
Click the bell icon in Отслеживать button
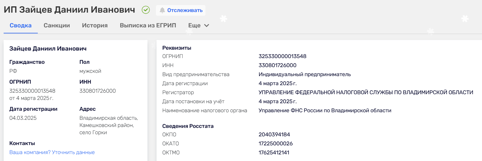(162, 10)
